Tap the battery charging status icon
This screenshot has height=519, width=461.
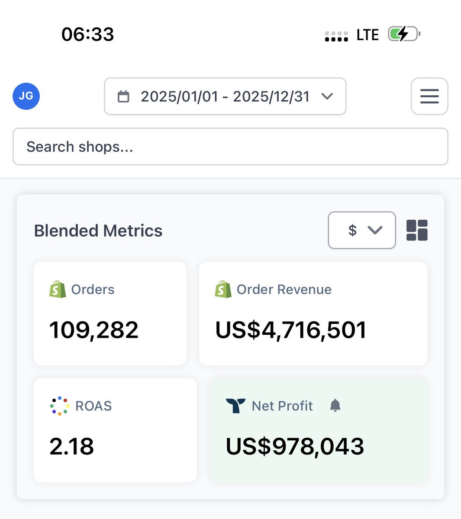[x=404, y=34]
